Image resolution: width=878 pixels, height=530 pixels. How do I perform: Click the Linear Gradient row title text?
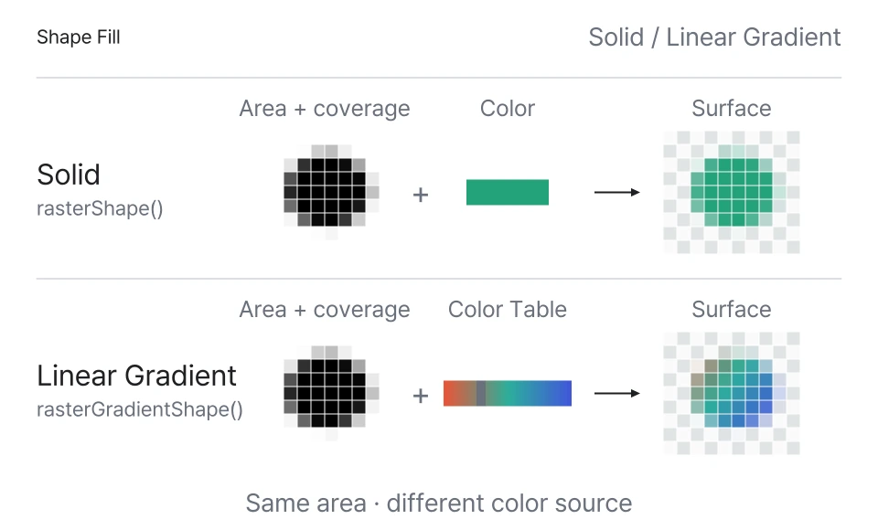click(136, 376)
